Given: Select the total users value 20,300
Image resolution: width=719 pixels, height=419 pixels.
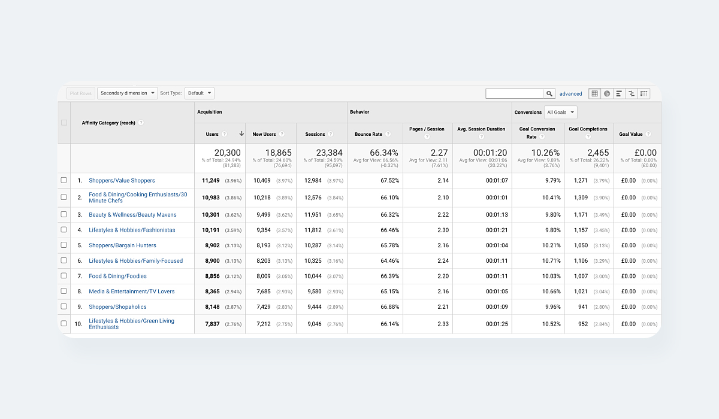Looking at the screenshot, I should [228, 153].
